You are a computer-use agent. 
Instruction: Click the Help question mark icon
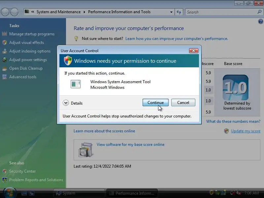pos(260,21)
